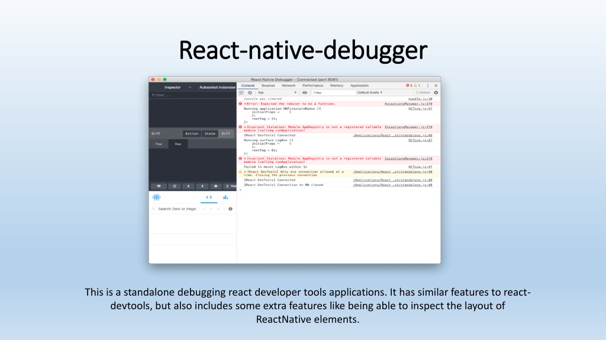Open the Network tab
This screenshot has height=340, width=606.
[289, 86]
